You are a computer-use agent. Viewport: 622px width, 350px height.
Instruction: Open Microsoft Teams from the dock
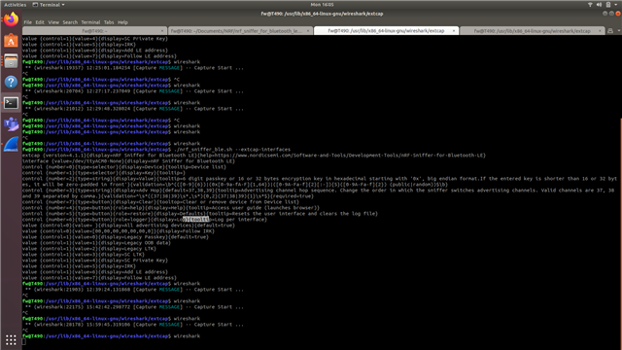11,123
